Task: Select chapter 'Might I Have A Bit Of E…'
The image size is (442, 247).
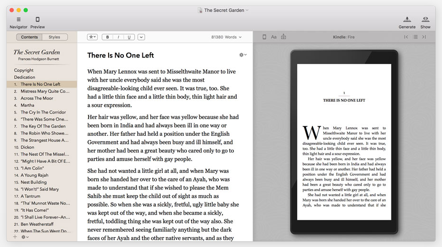Action: pos(42,161)
